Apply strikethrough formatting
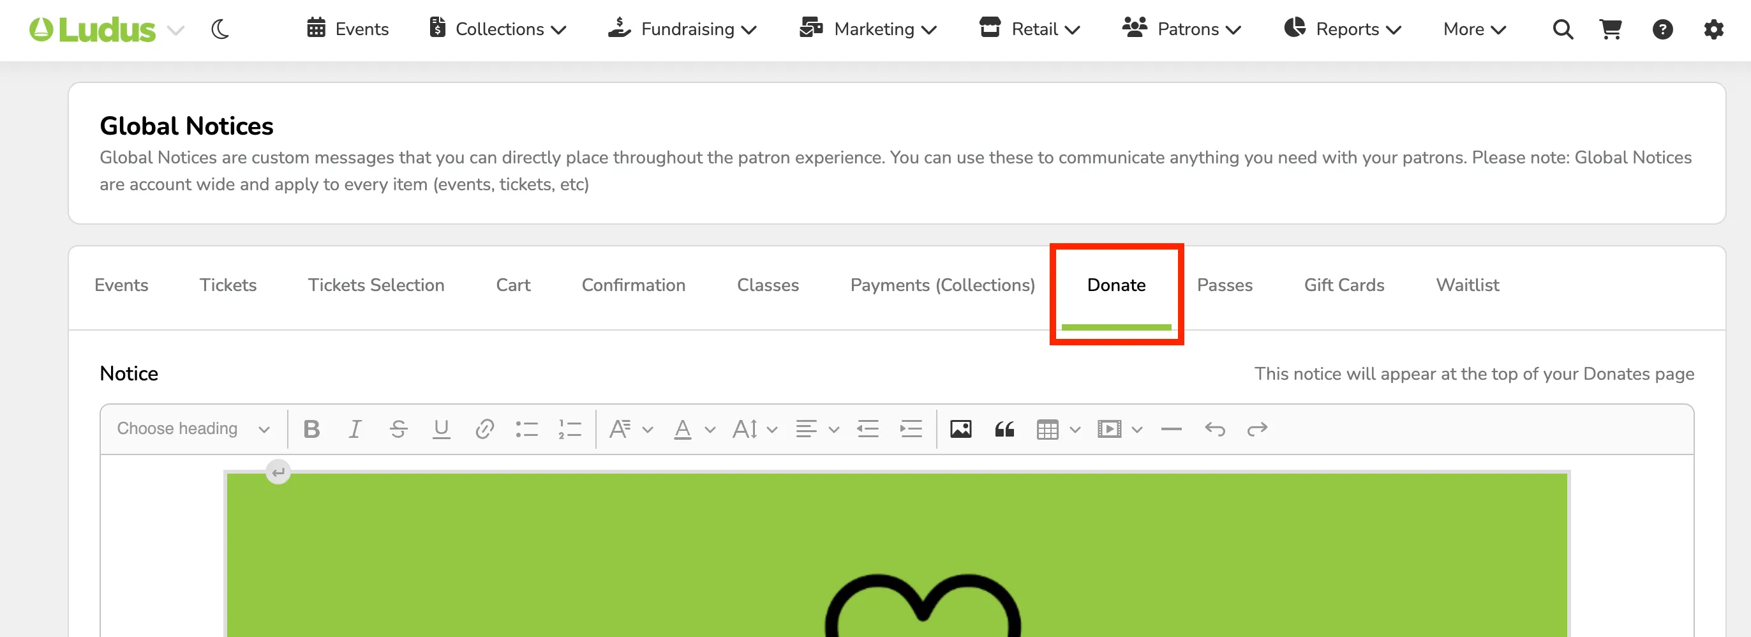 pyautogui.click(x=398, y=429)
